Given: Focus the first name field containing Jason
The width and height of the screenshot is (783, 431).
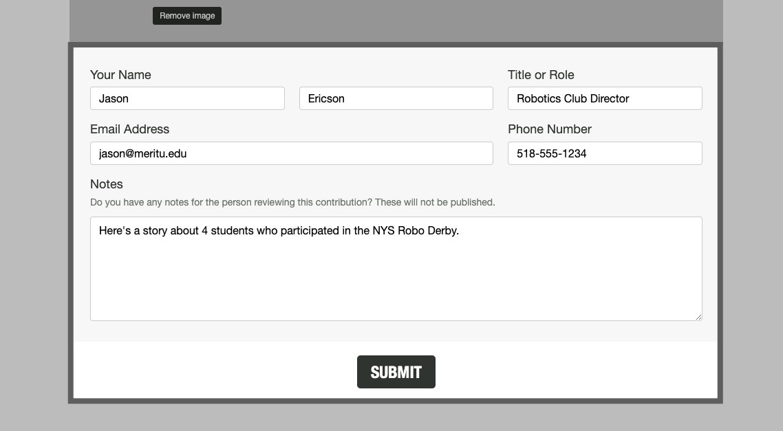Looking at the screenshot, I should pyautogui.click(x=187, y=98).
